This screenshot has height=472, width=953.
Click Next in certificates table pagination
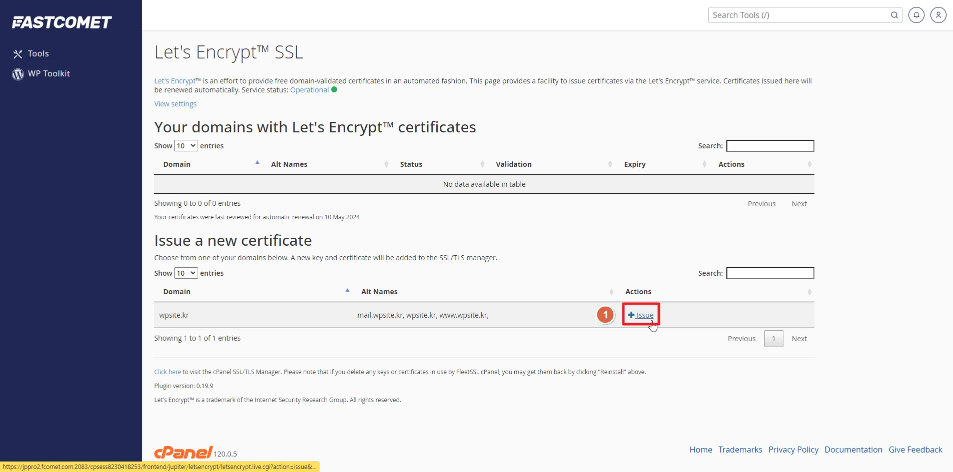tap(799, 204)
